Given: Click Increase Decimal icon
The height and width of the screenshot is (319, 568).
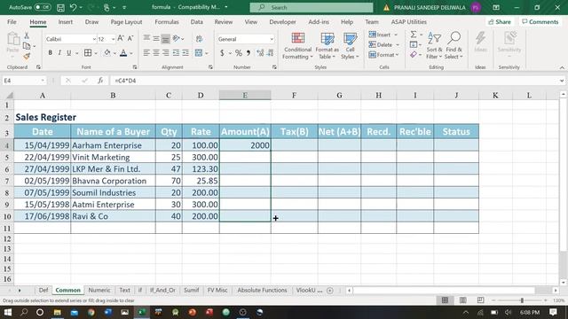Looking at the screenshot, I should (260, 53).
